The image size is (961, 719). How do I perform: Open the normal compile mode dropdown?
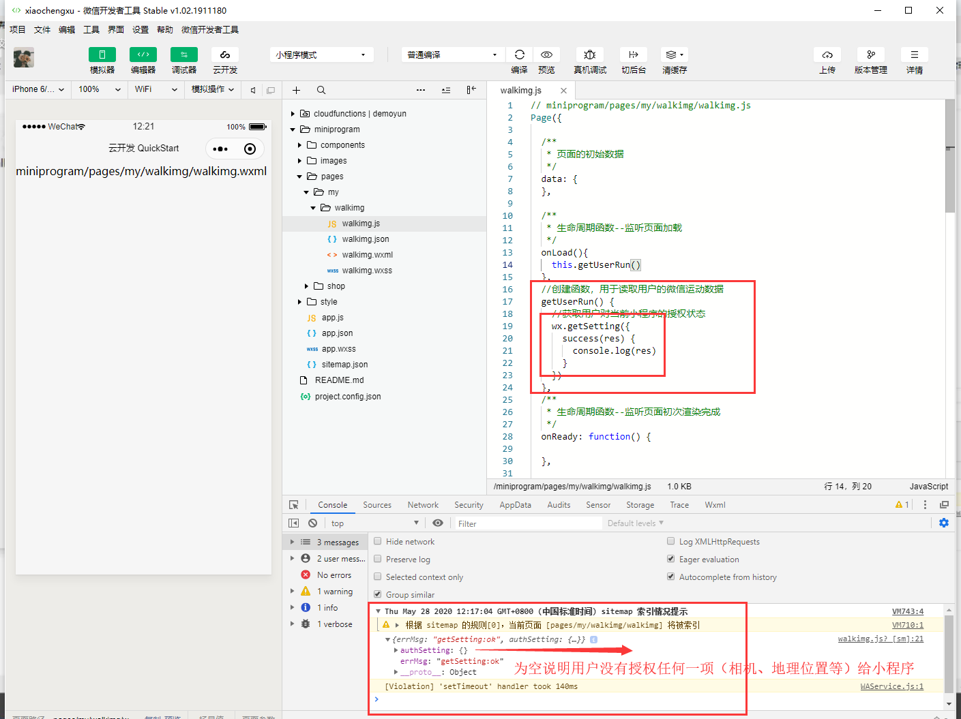[453, 55]
